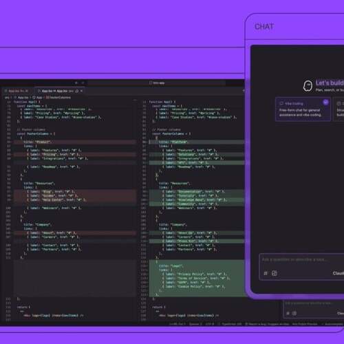Click the icon beside the diff tab close button
The image size is (344, 344).
click(x=77, y=91)
